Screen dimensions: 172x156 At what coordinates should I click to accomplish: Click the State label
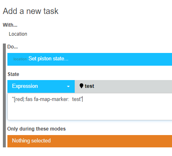(x=13, y=74)
